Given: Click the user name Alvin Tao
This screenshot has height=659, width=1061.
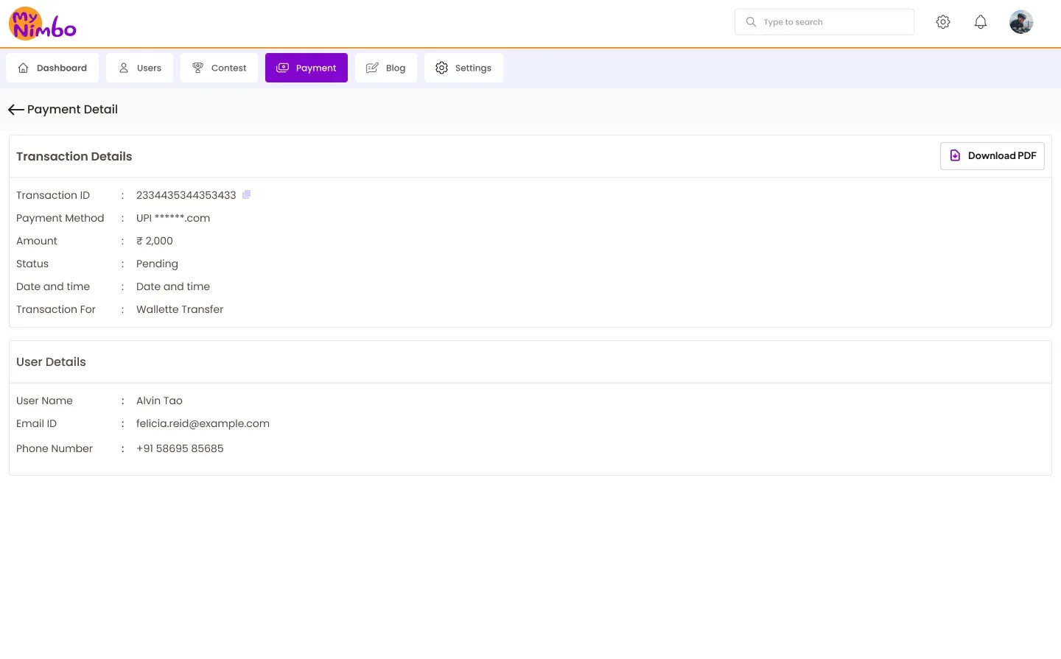Looking at the screenshot, I should tap(159, 401).
